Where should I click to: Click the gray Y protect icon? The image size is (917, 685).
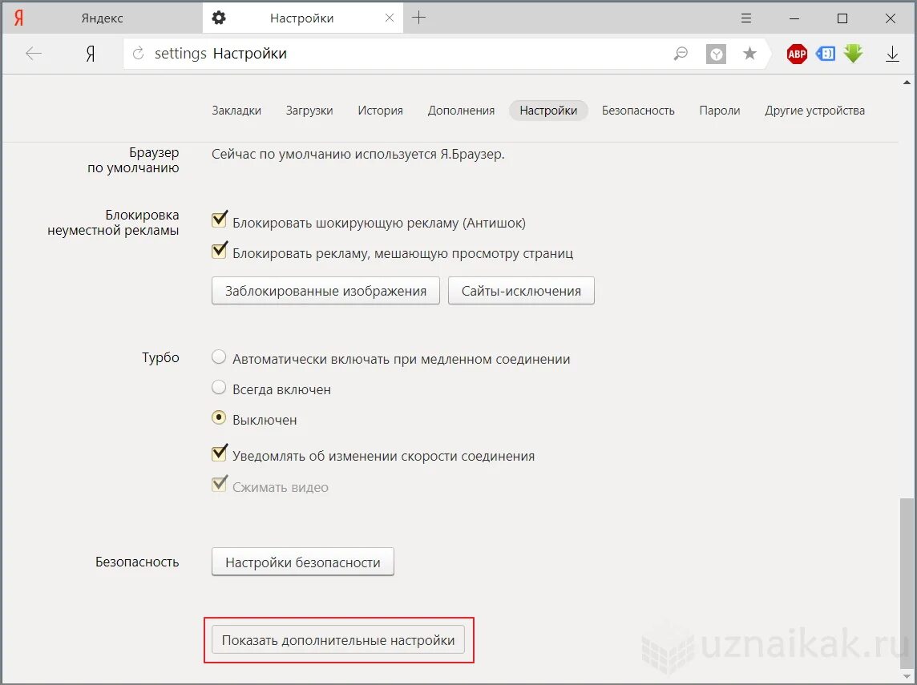716,54
